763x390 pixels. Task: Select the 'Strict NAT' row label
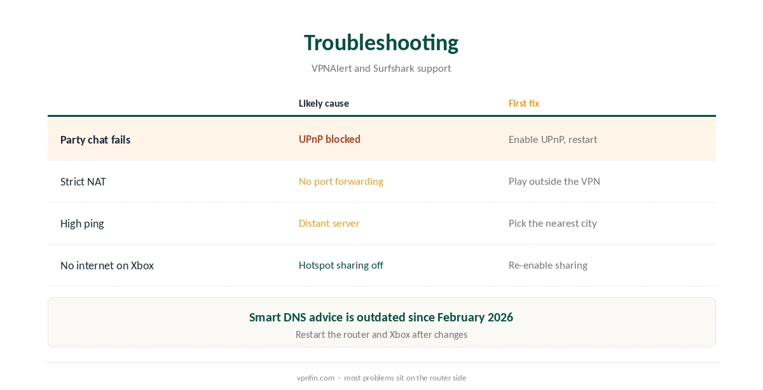coord(83,182)
